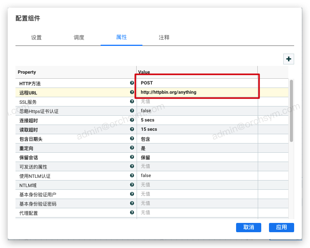
Task: Click the property table vertical scrollbar
Action: [291, 112]
